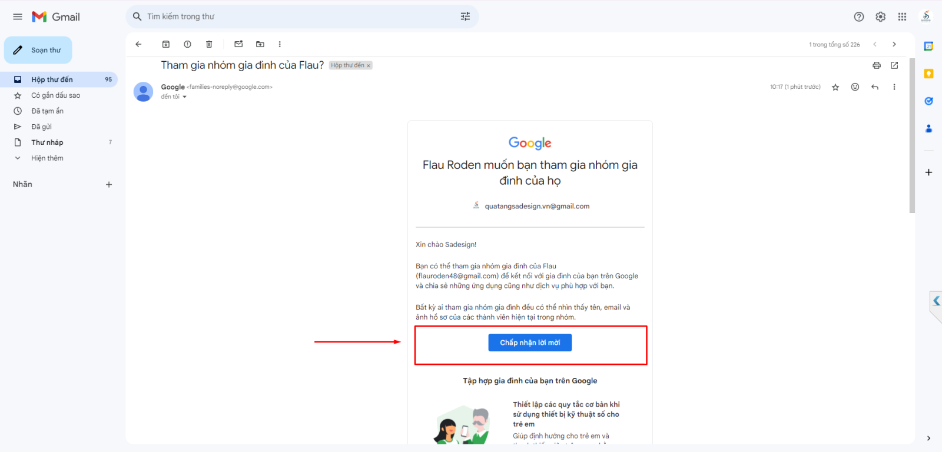Click the Nhãn section heading
942x452 pixels.
[22, 185]
